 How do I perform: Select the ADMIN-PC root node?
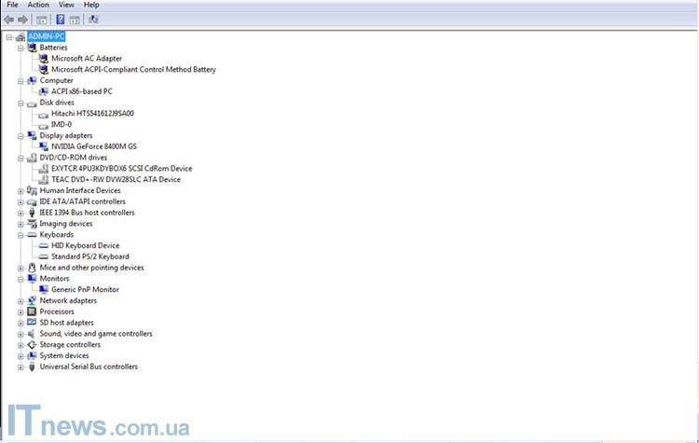[x=47, y=36]
